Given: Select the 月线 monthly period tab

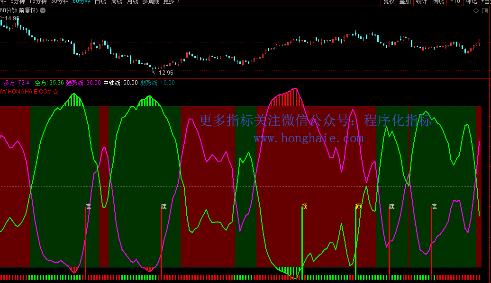Looking at the screenshot, I should (132, 2).
